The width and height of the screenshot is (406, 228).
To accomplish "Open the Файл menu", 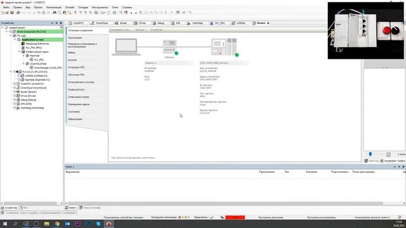I will tap(6, 8).
